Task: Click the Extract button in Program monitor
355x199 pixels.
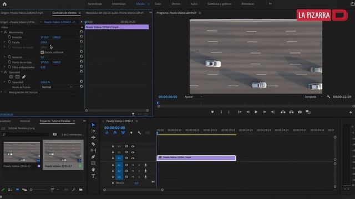Action: [291, 112]
